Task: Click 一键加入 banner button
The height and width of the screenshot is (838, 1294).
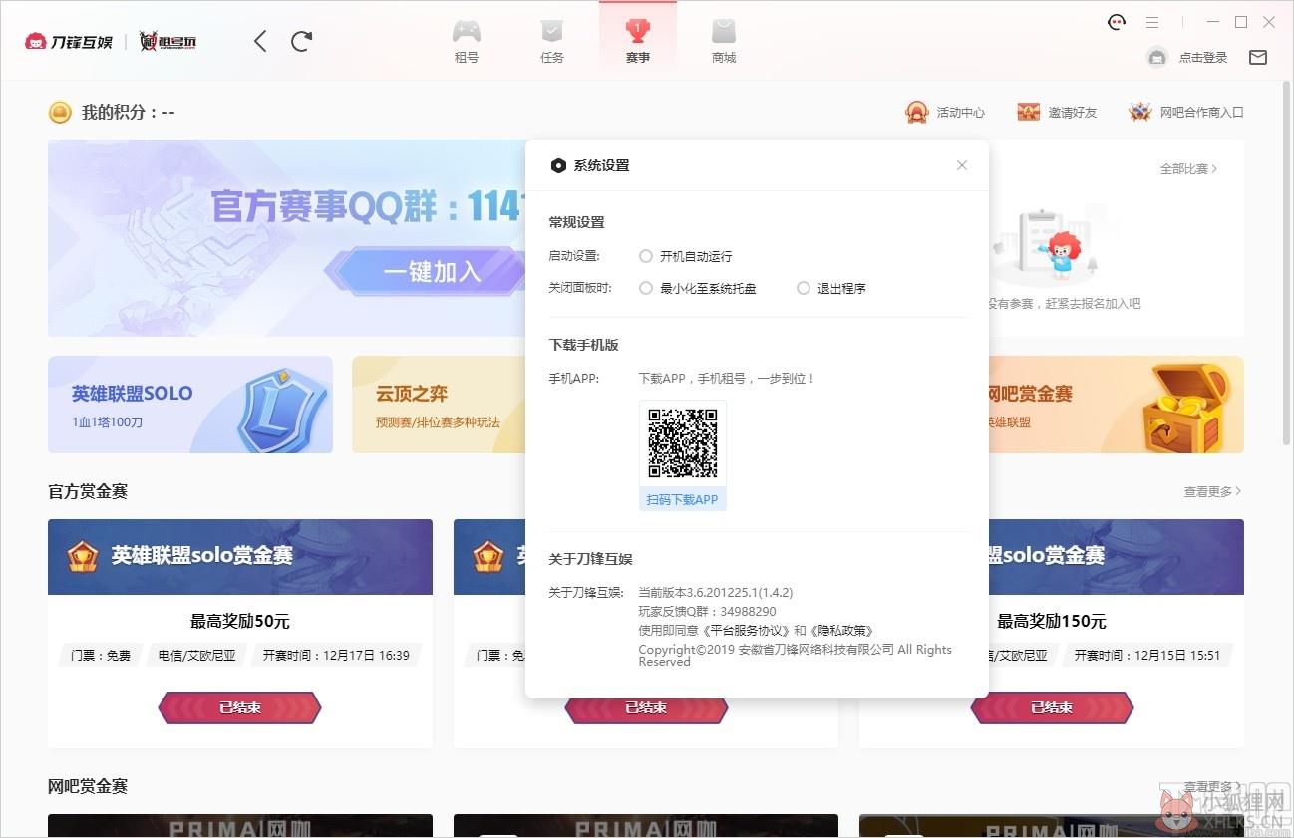Action: pyautogui.click(x=432, y=271)
